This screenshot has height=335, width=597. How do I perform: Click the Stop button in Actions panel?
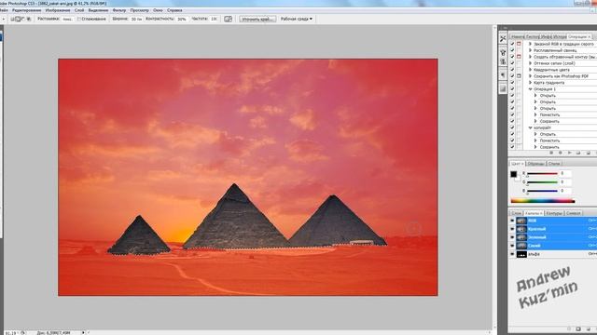pyautogui.click(x=551, y=153)
